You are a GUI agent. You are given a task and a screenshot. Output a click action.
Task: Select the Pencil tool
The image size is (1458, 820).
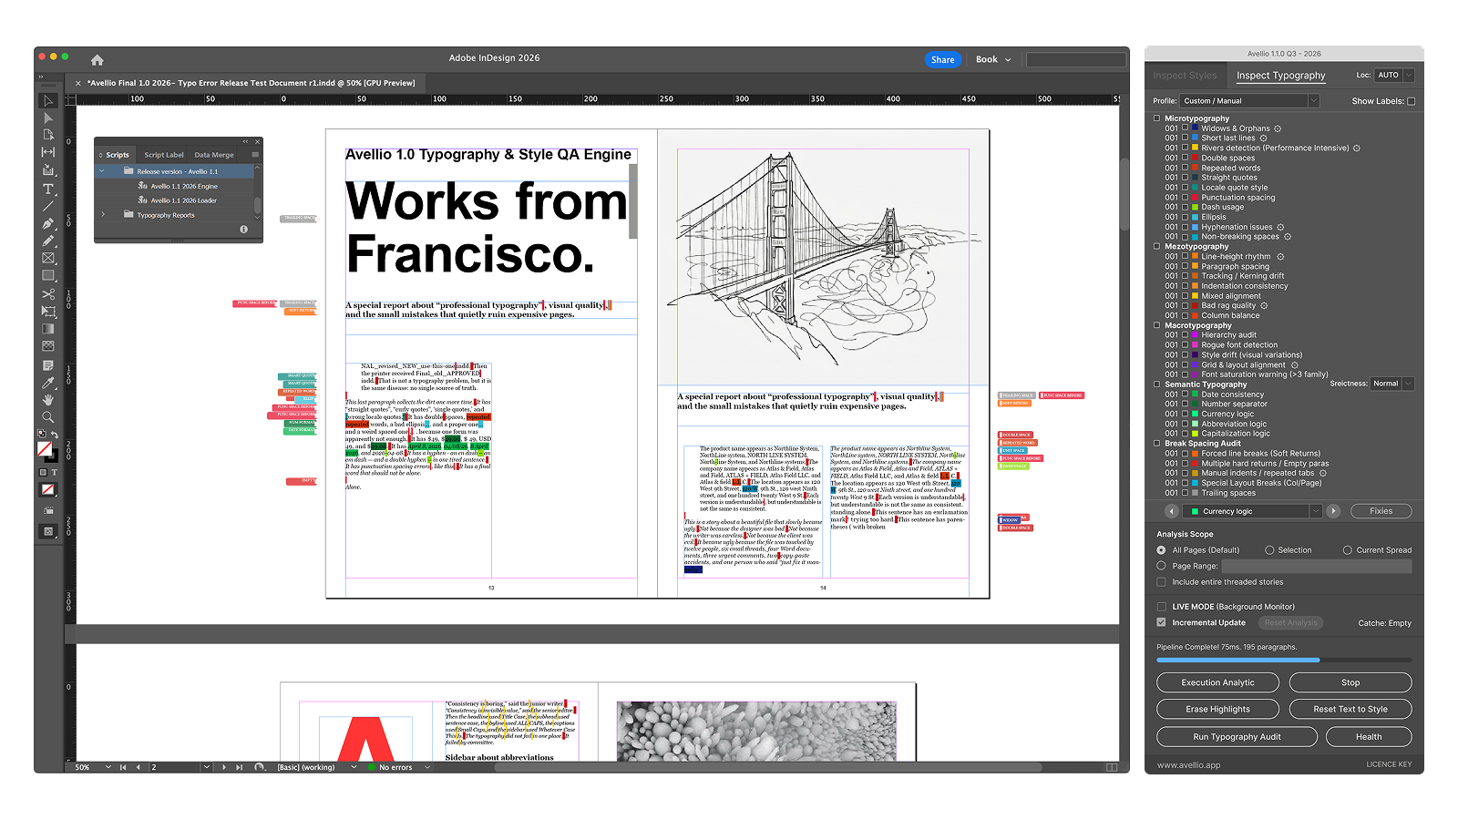click(x=48, y=241)
